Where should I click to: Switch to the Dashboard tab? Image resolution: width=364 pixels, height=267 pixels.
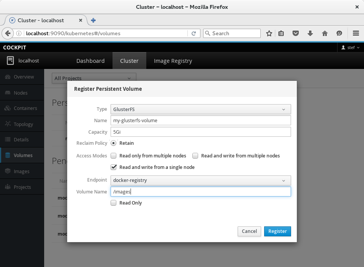coord(90,61)
